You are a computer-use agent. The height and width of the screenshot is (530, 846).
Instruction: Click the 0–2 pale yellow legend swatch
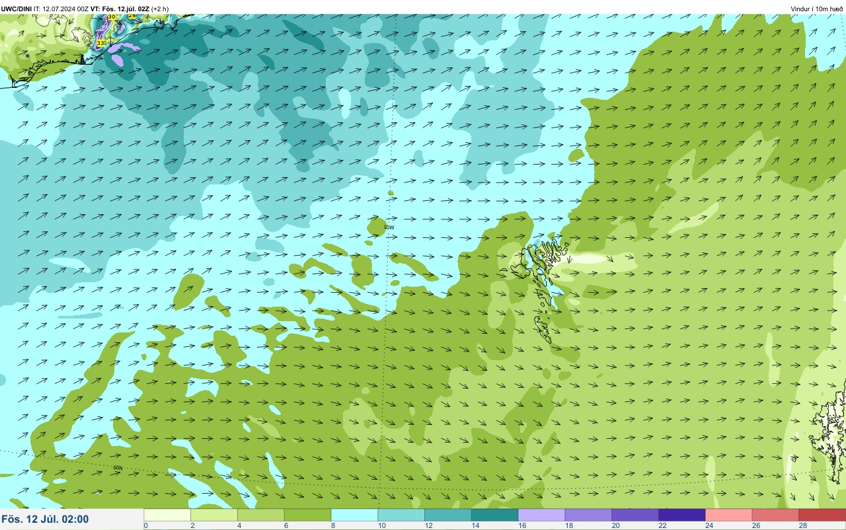167,515
